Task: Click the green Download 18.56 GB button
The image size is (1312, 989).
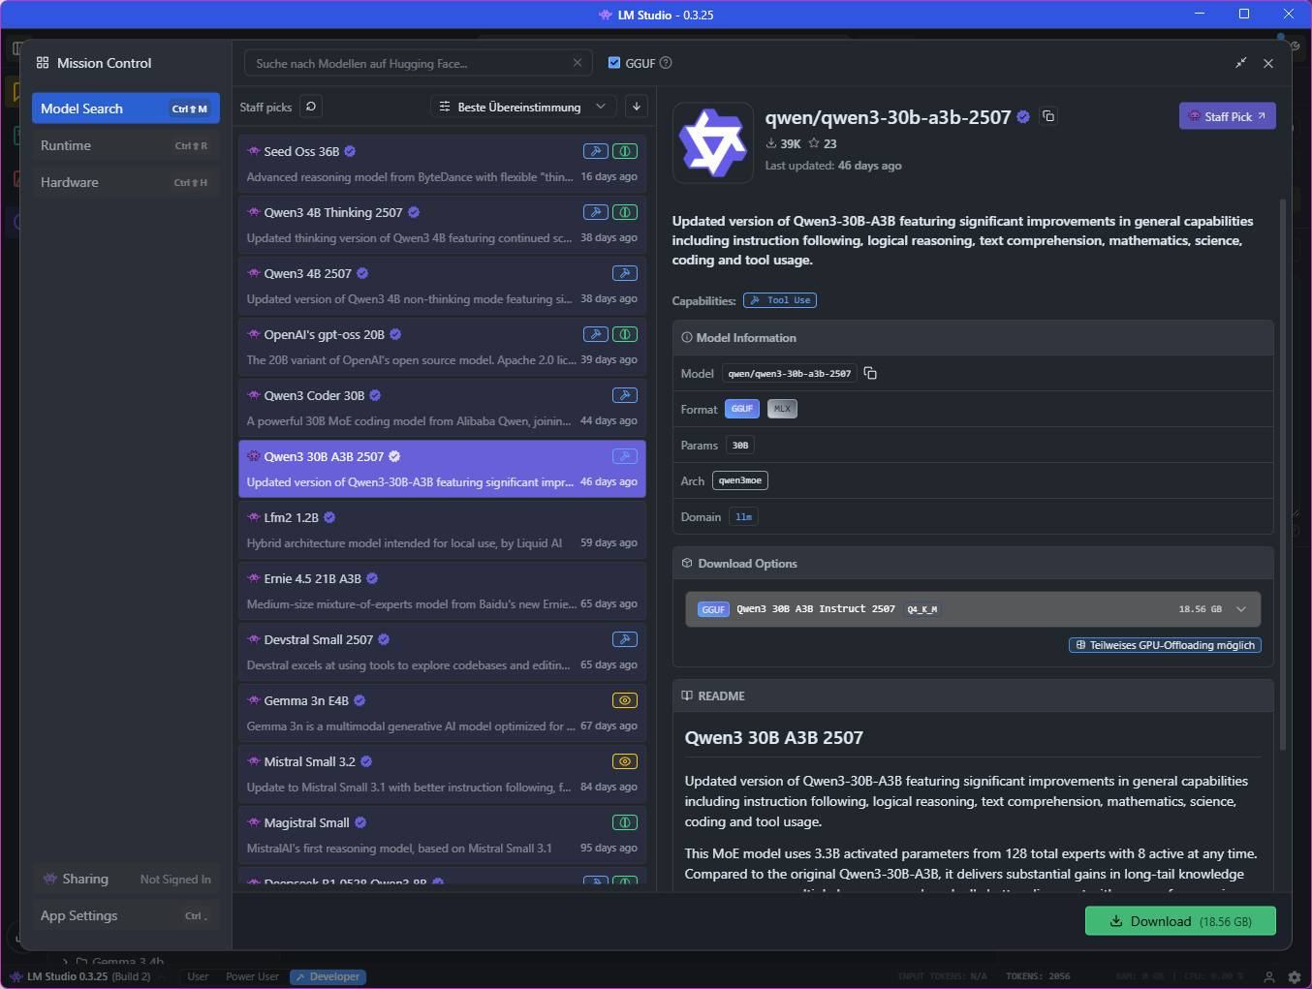Action: pyautogui.click(x=1180, y=920)
